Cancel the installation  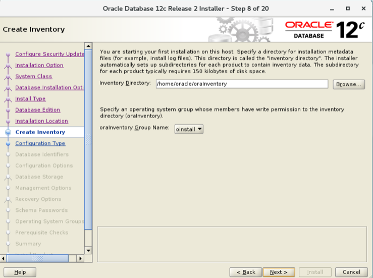click(351, 272)
